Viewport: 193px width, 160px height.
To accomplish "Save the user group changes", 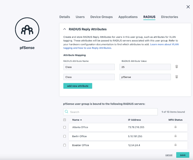I will (183, 155).
